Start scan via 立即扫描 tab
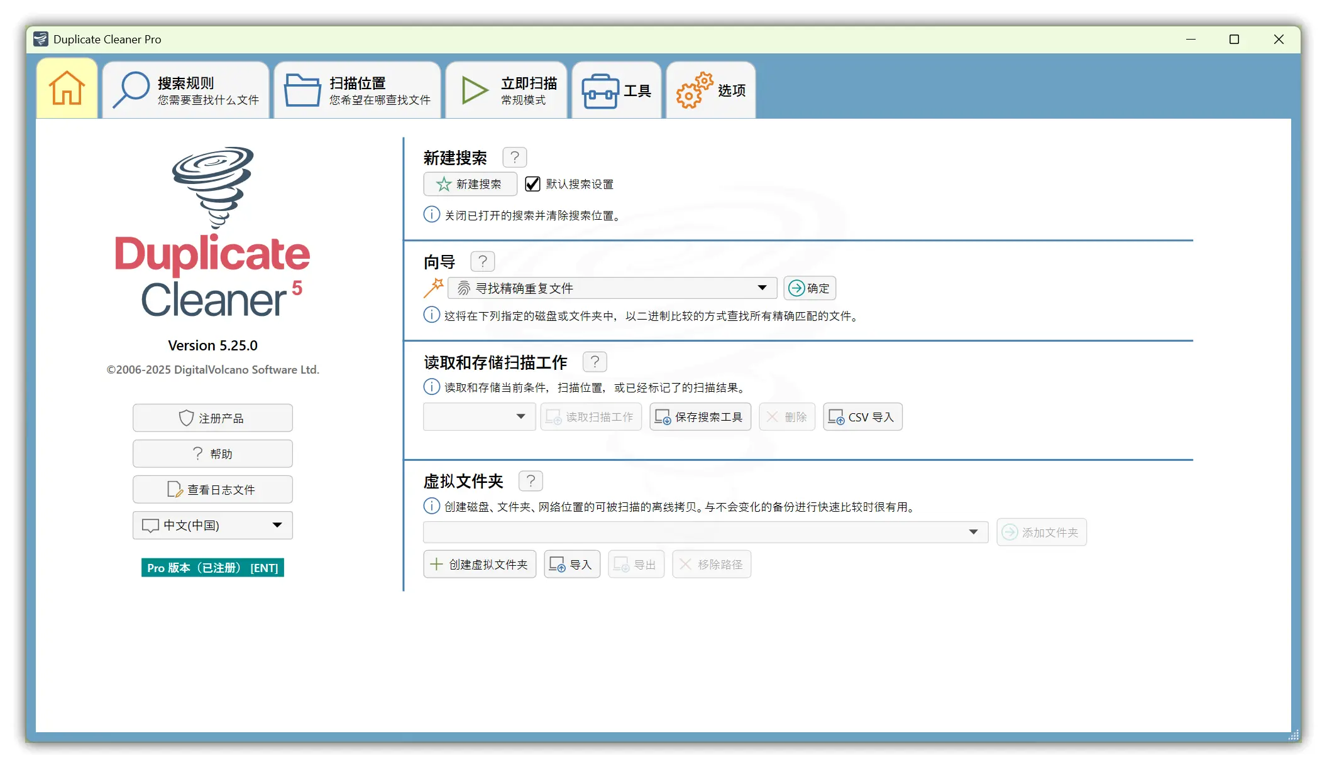The height and width of the screenshot is (768, 1327). (507, 90)
